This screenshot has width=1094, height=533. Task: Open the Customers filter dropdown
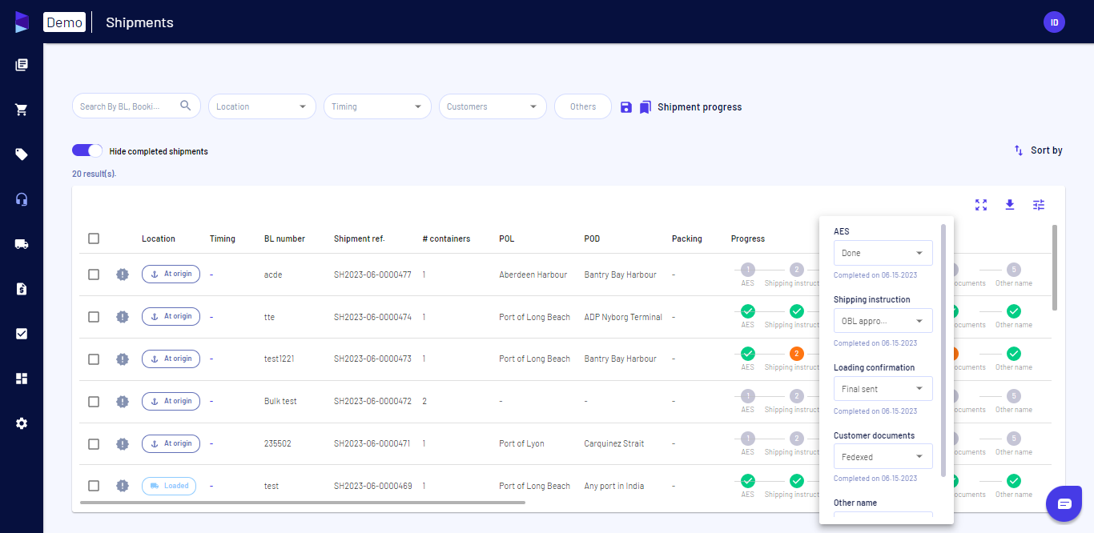(493, 106)
